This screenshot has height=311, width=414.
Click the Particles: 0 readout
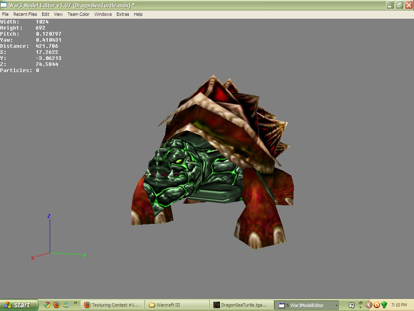tap(19, 70)
